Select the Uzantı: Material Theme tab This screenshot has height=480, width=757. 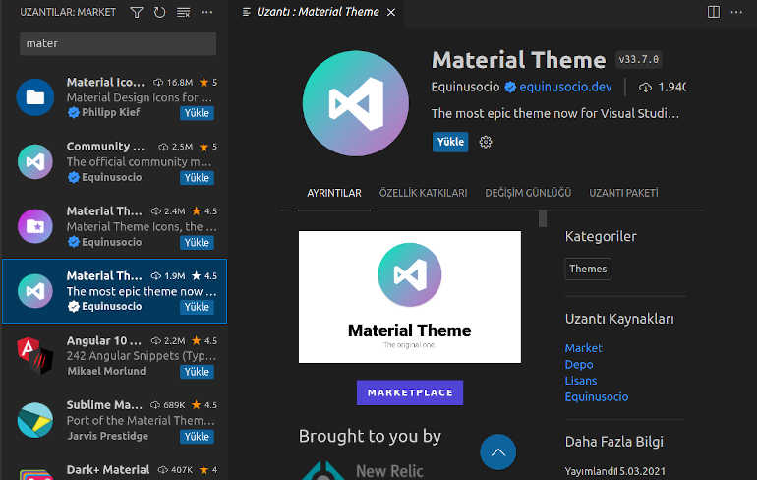coord(318,12)
